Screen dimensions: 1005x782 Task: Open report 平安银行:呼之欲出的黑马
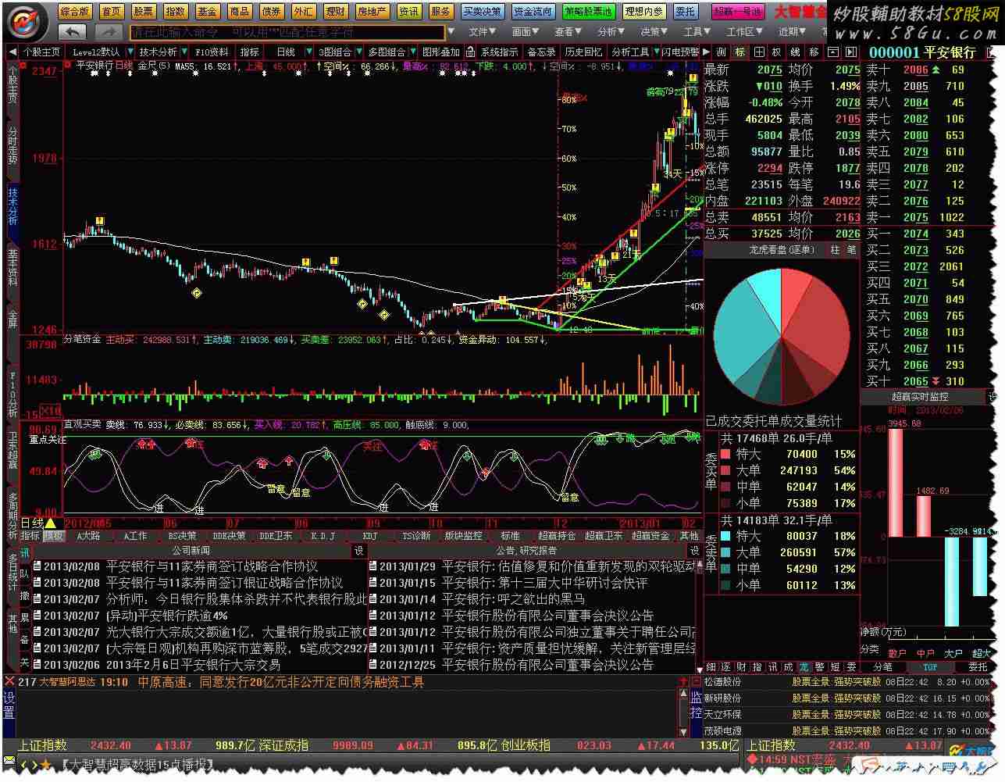click(x=513, y=599)
